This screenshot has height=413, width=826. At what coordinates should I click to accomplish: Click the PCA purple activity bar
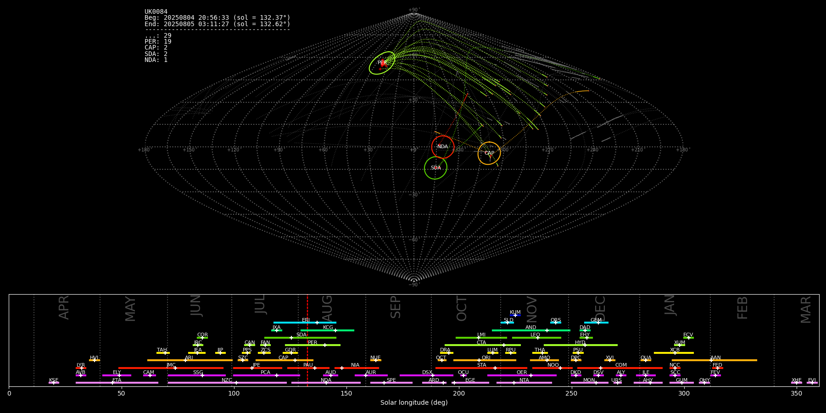(266, 375)
